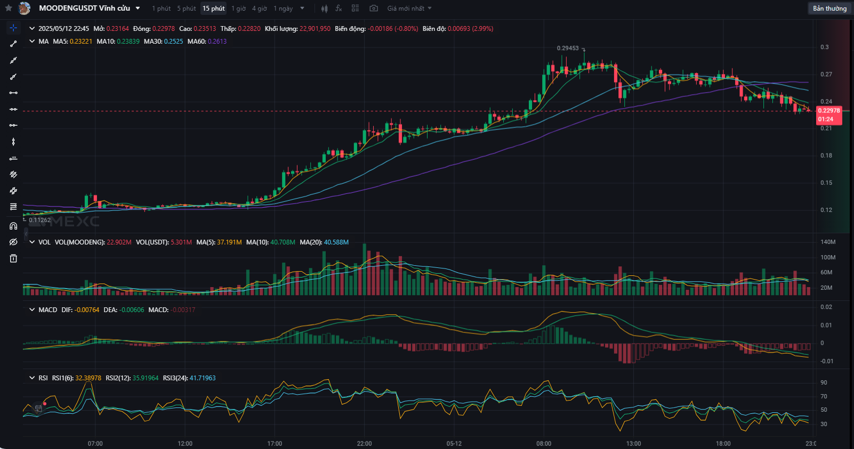Select the parallel lines drawing tool
854x449 pixels.
pos(13,174)
